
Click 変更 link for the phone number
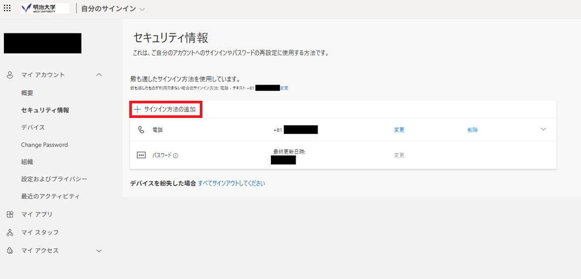(x=399, y=130)
